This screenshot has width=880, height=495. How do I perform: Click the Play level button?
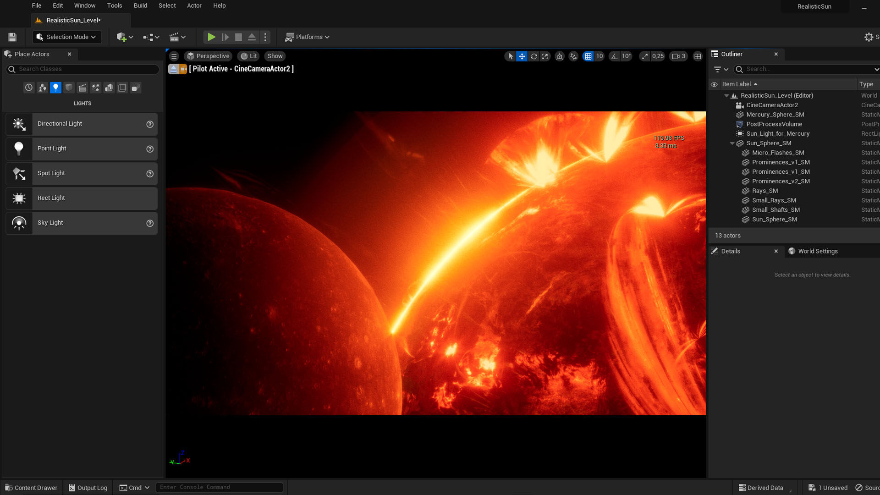click(x=211, y=37)
